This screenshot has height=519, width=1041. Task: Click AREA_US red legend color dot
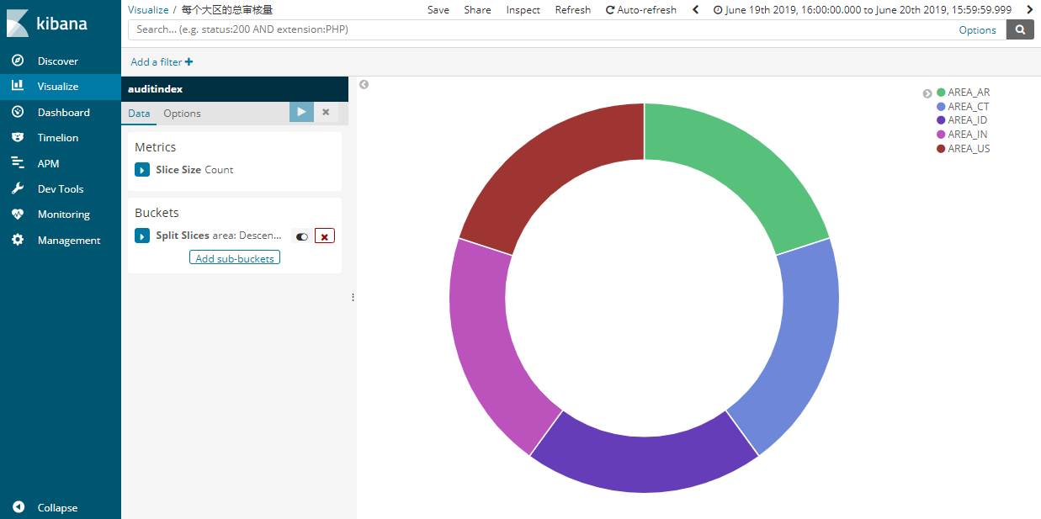(x=941, y=149)
